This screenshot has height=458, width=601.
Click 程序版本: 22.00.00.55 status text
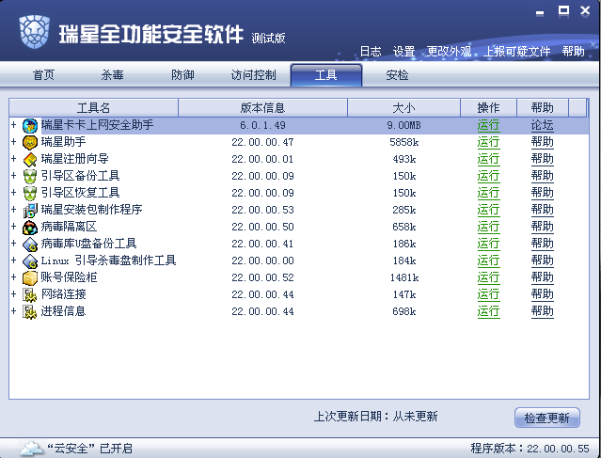click(x=530, y=449)
